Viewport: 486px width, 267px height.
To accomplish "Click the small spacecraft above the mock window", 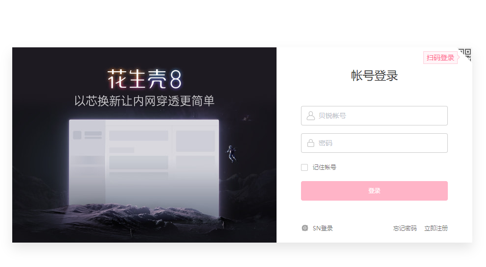I will pyautogui.click(x=247, y=118).
